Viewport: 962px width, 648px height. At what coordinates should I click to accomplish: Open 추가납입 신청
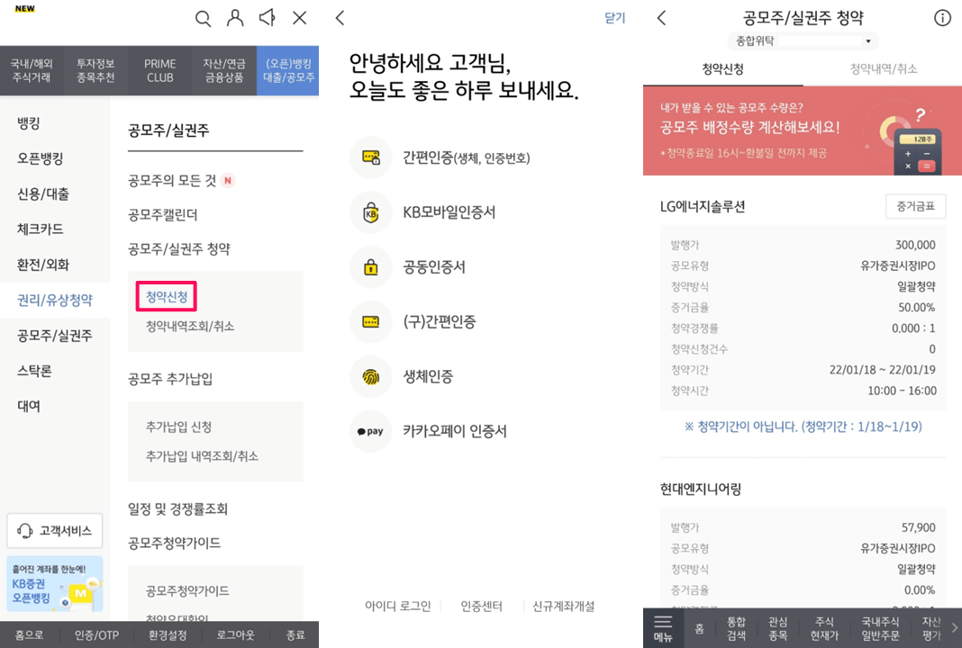[x=178, y=427]
